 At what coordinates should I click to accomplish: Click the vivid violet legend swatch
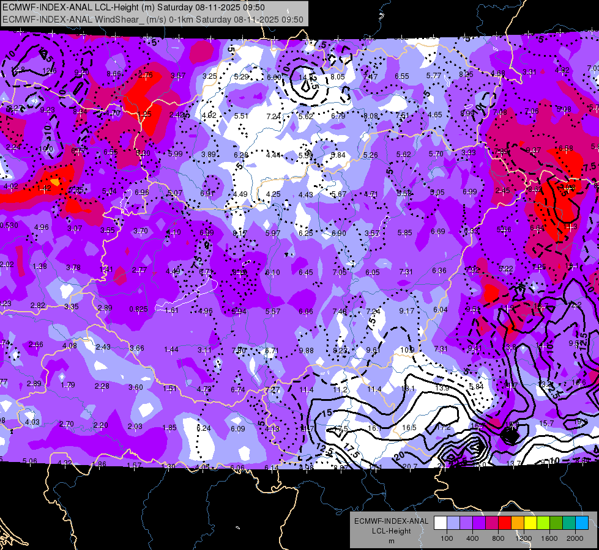click(479, 523)
